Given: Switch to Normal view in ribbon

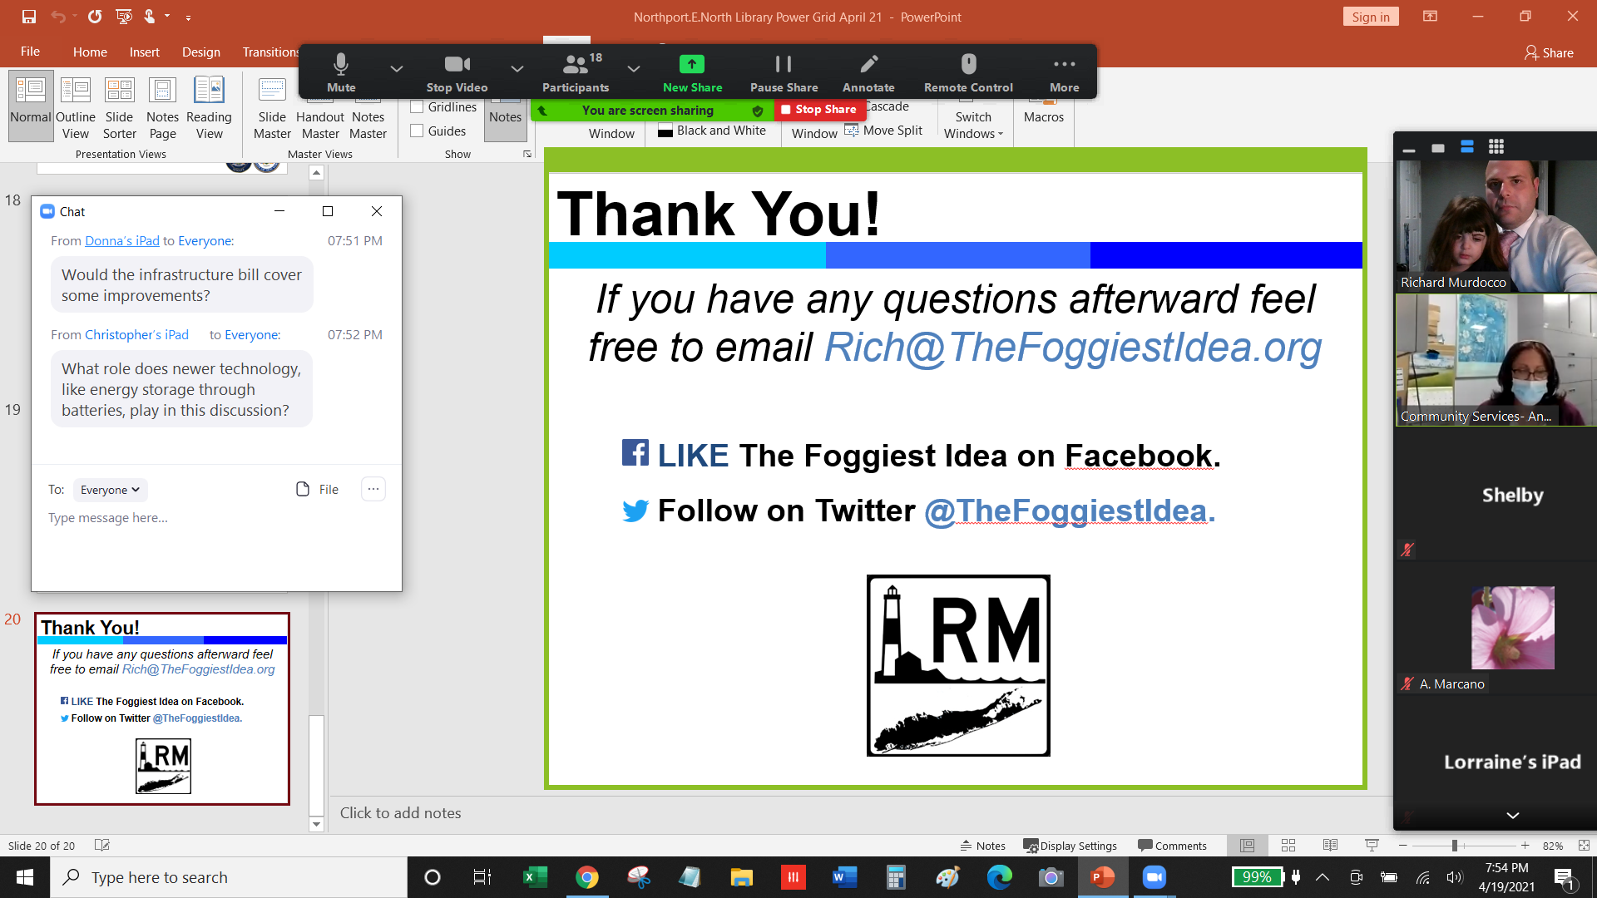Looking at the screenshot, I should (31, 106).
